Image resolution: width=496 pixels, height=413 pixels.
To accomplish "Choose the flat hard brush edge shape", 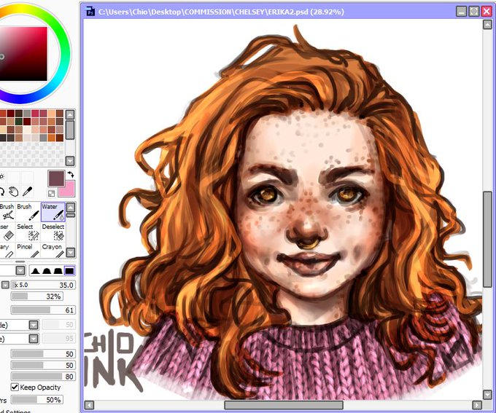I will pyautogui.click(x=69, y=271).
